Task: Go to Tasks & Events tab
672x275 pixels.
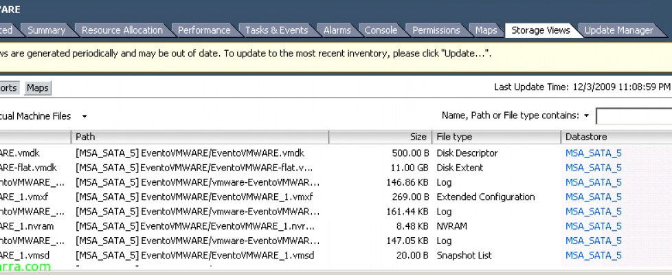Action: [x=276, y=30]
